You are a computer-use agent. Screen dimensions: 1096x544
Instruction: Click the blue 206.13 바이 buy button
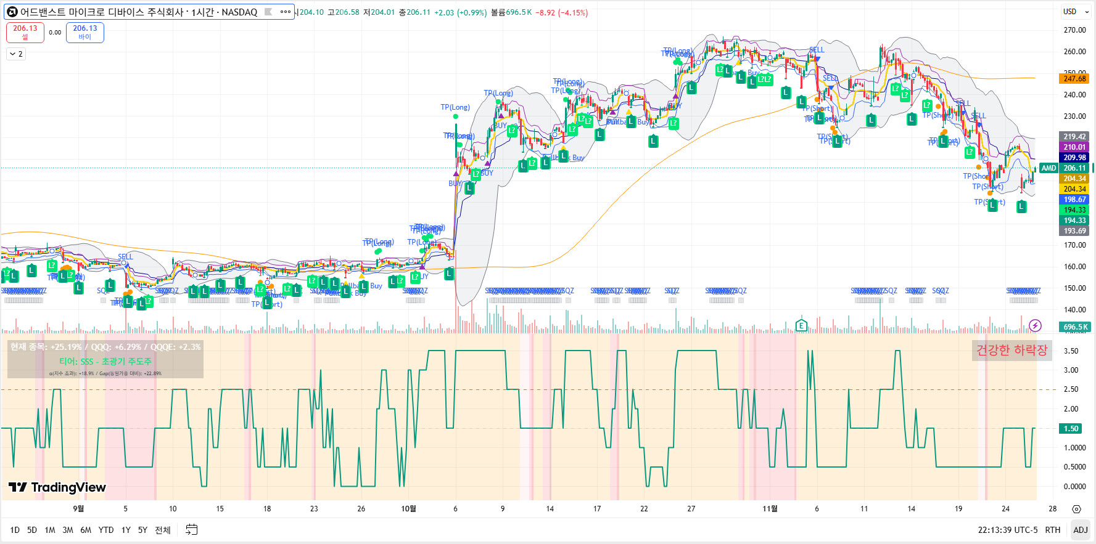point(85,32)
